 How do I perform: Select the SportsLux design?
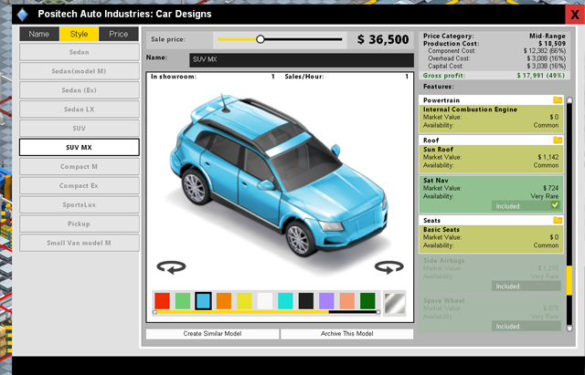tap(80, 204)
